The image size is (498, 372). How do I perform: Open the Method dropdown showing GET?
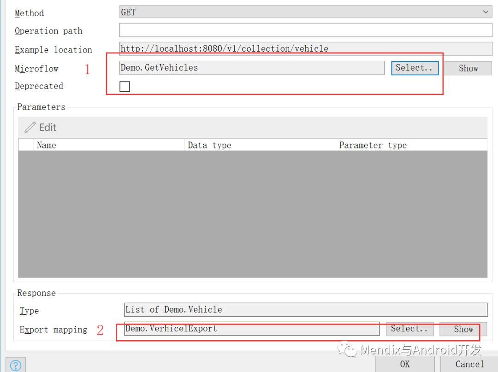[x=304, y=12]
